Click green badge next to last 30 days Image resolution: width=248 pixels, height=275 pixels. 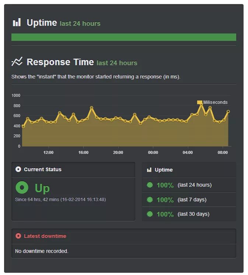pyautogui.click(x=150, y=214)
